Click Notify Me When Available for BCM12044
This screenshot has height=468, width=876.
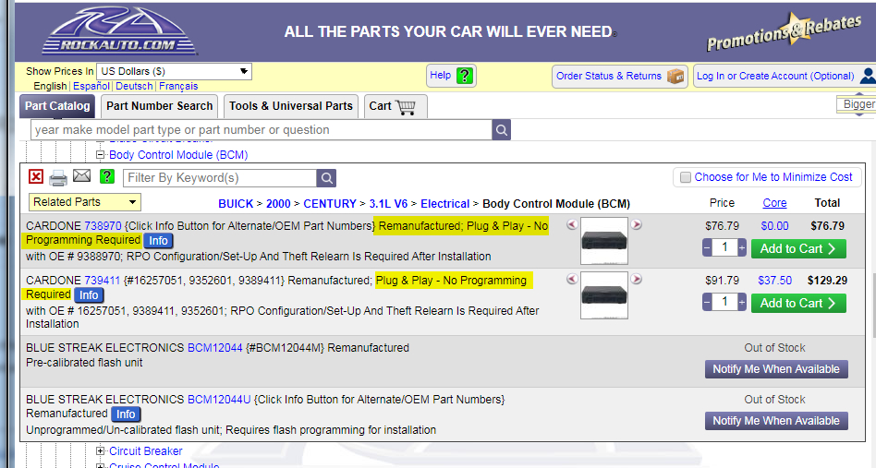pyautogui.click(x=776, y=369)
